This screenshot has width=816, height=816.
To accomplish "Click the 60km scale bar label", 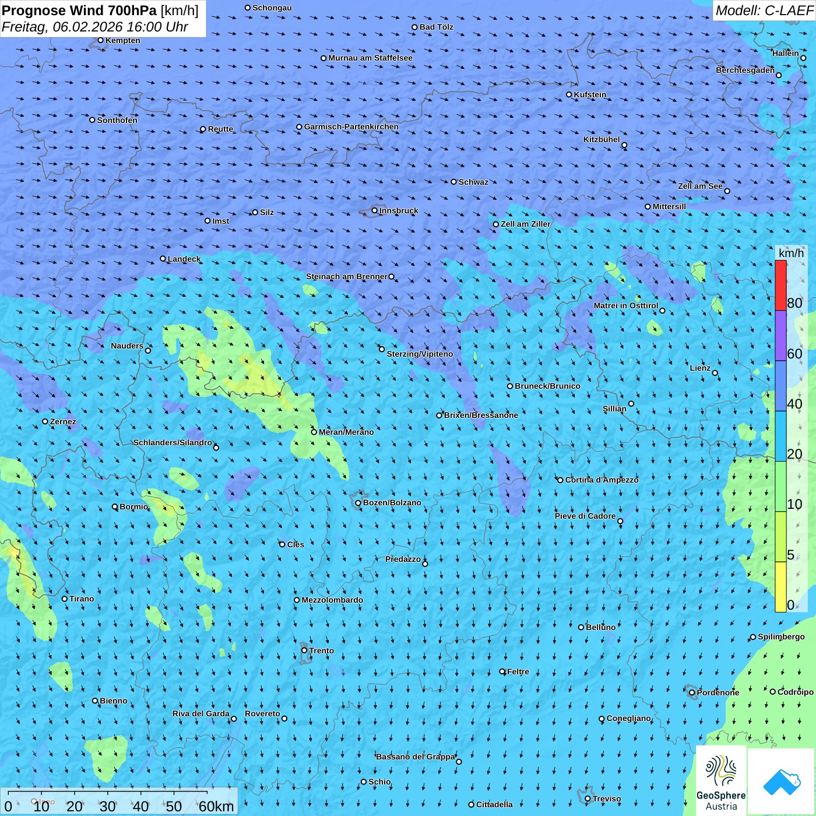I will (x=216, y=806).
